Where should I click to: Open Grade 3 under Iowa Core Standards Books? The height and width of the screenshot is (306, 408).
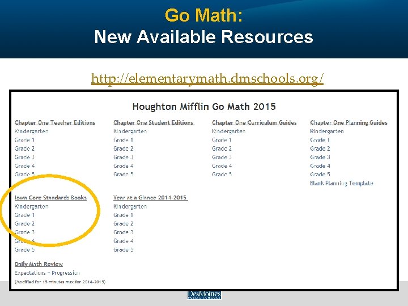click(25, 232)
